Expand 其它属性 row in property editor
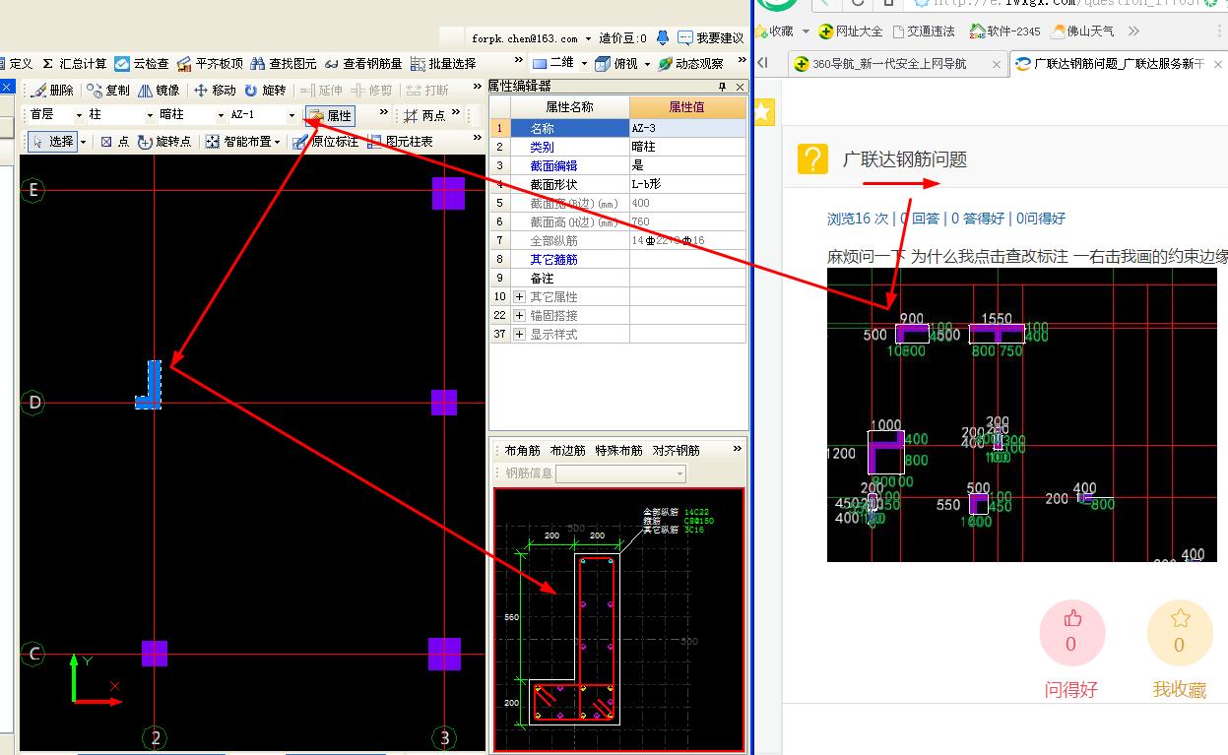1228x755 pixels. (520, 296)
